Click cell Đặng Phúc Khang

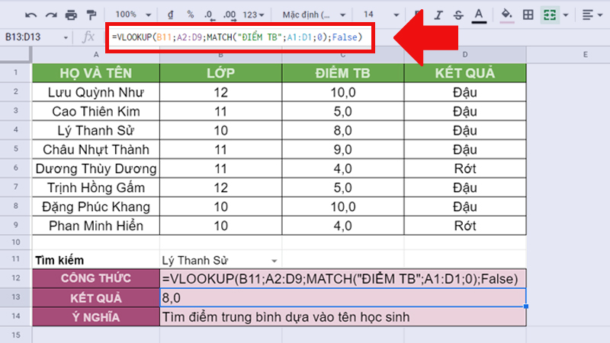click(96, 207)
